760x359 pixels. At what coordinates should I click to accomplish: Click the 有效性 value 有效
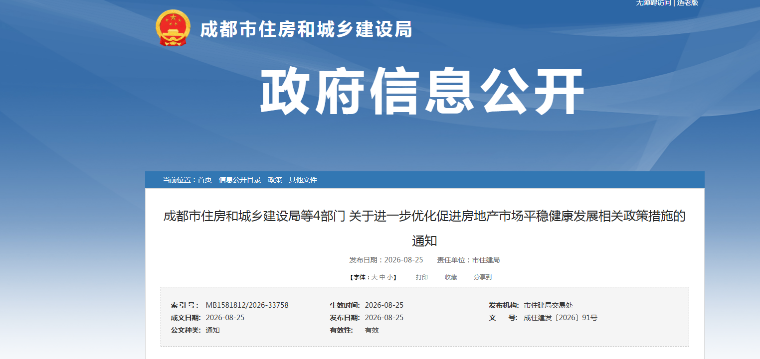pyautogui.click(x=372, y=330)
